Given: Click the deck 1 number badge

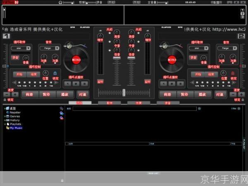Looking at the screenshot, I should [6, 36].
